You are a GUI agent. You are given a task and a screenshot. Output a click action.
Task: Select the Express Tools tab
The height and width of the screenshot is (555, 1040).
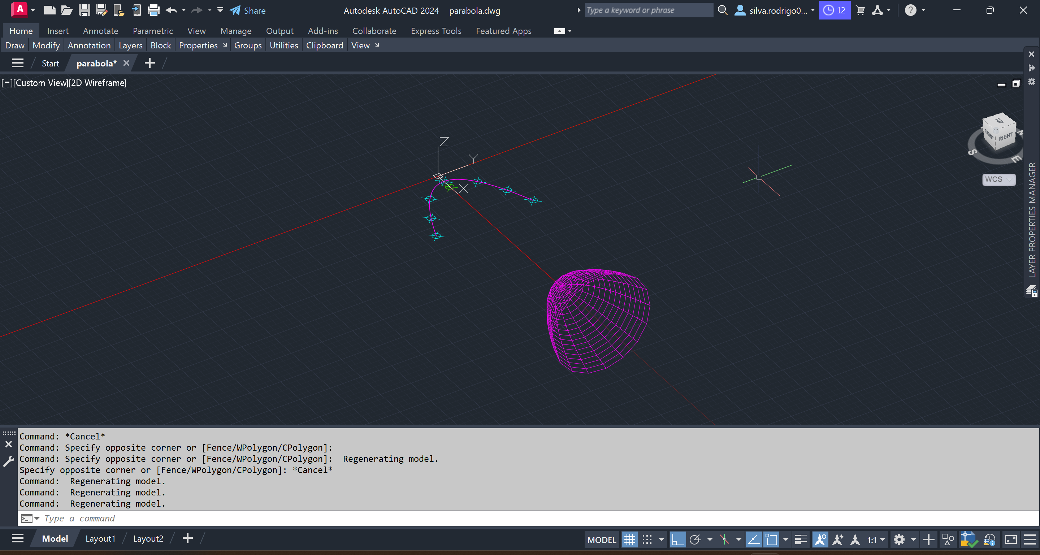tap(436, 31)
